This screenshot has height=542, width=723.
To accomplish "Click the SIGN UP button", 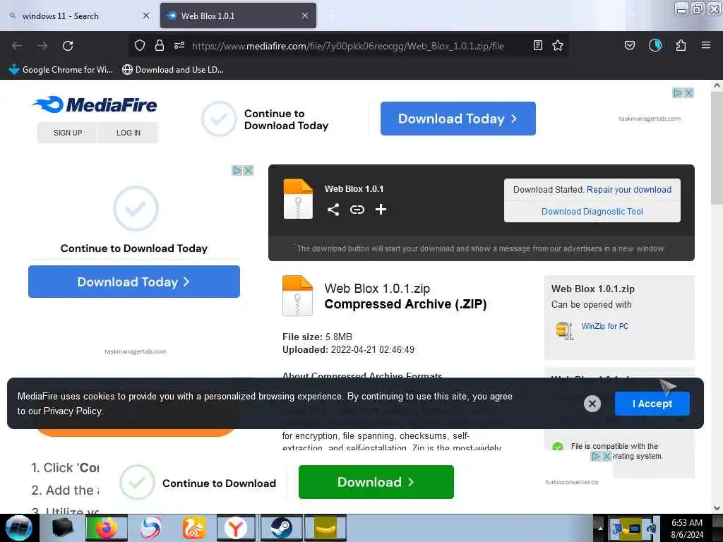I will point(67,133).
